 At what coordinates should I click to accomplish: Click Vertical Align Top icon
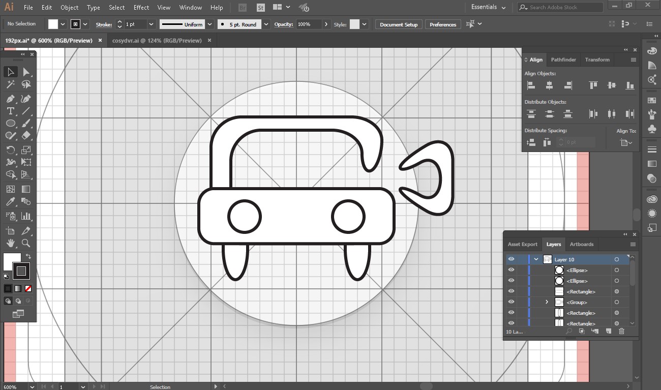click(x=593, y=85)
